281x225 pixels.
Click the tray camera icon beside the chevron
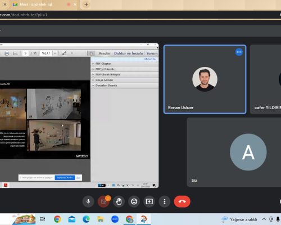click(x=271, y=219)
